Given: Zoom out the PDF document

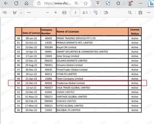Looking at the screenshot, I should click(47, 13).
